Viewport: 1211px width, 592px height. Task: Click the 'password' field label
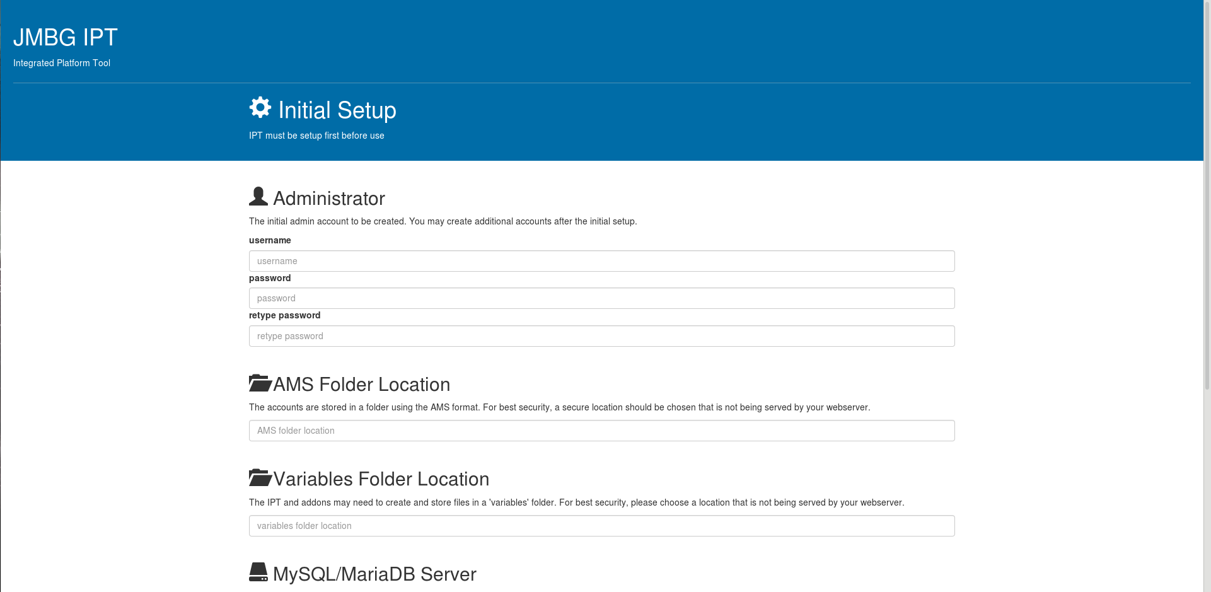pos(270,278)
